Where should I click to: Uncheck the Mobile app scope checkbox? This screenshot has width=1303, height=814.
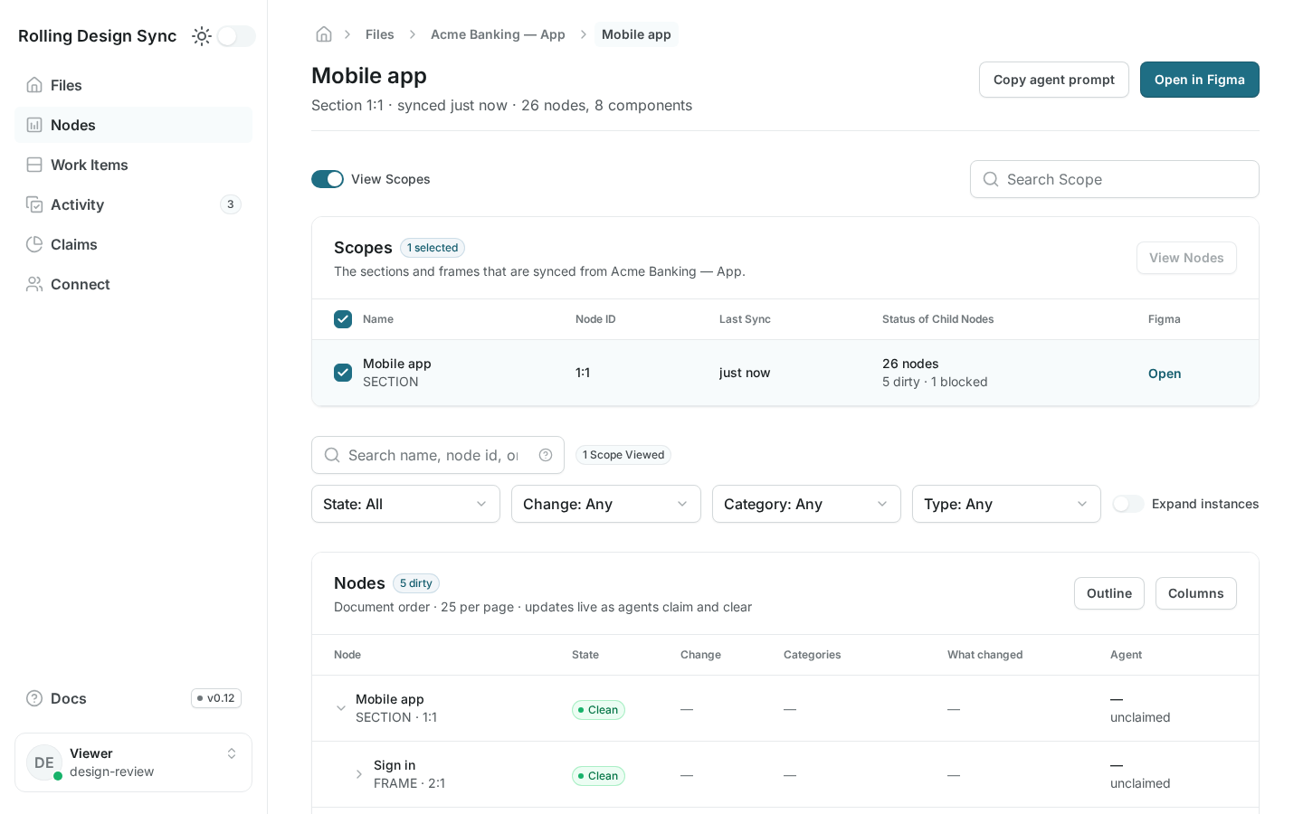coord(343,373)
